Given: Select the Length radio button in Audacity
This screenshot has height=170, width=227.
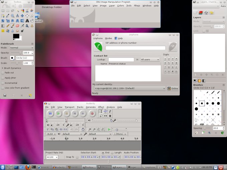Looking at the screenshot, I should 112,153.
